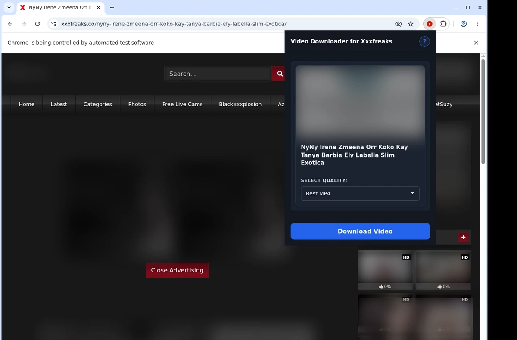Viewport: 517px width, 340px height.
Task: Click Download Video button
Action: pyautogui.click(x=360, y=231)
